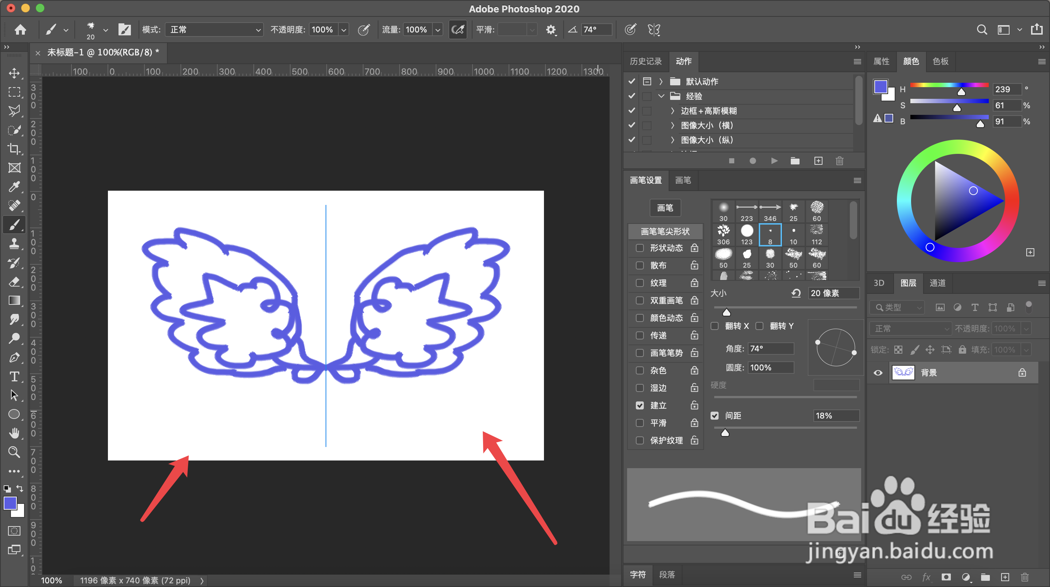Switch to the 段落 tab
Viewport: 1050px width, 587px height.
point(667,575)
